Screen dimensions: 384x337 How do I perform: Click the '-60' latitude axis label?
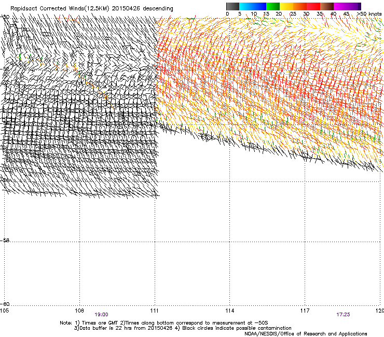pos(5,304)
